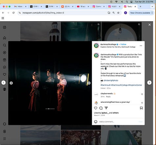The image size is (156, 145).
Task: Open the comment speech bubble icon
Action: pyautogui.click(x=101, y=108)
